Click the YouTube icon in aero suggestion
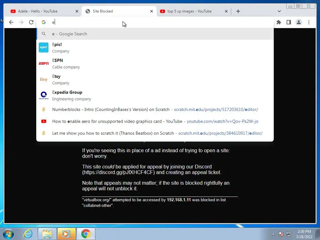The image size is (320, 240). click(44, 121)
